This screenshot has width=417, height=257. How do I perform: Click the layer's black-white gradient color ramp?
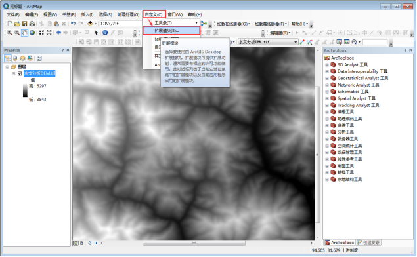25,90
